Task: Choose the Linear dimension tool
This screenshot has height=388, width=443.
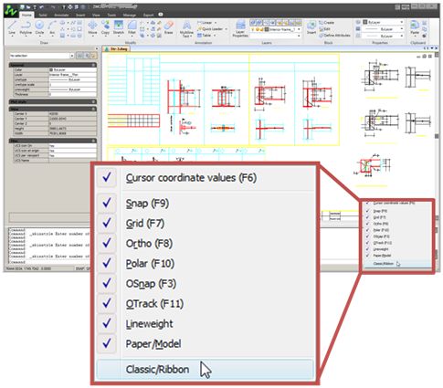Action: tap(205, 23)
